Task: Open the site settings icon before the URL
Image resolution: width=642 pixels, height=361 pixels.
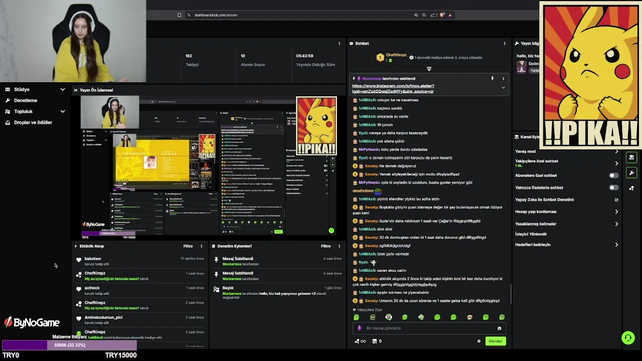Action: tap(189, 15)
